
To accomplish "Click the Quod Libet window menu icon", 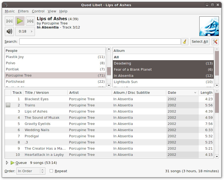I will (x=6, y=5).
